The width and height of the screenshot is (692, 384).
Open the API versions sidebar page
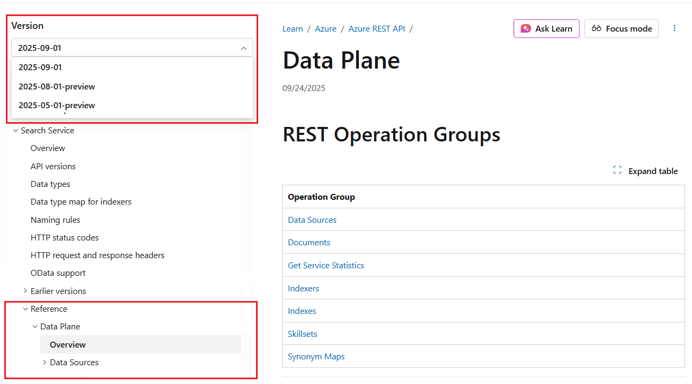pyautogui.click(x=53, y=167)
